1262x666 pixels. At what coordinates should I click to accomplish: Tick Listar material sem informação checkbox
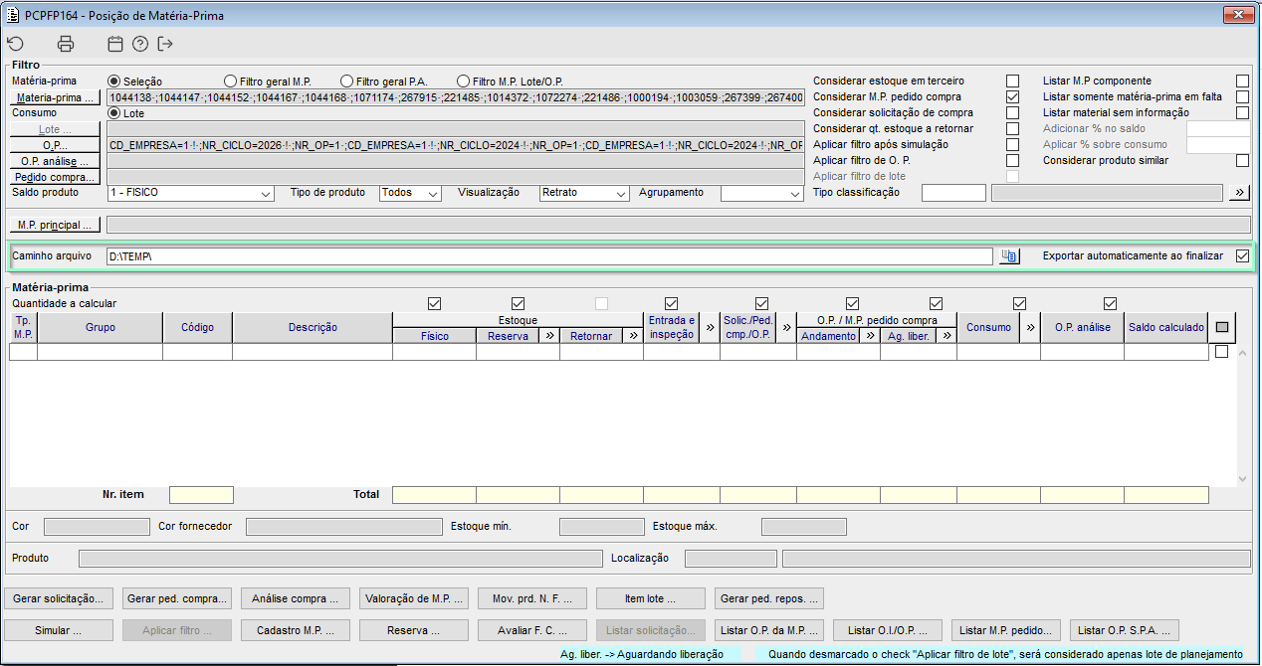[x=1242, y=112]
